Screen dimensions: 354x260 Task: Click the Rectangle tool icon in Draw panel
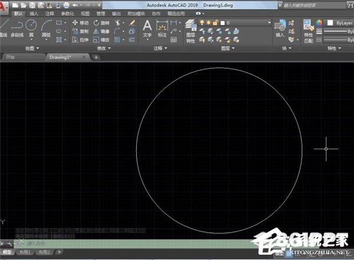click(59, 23)
